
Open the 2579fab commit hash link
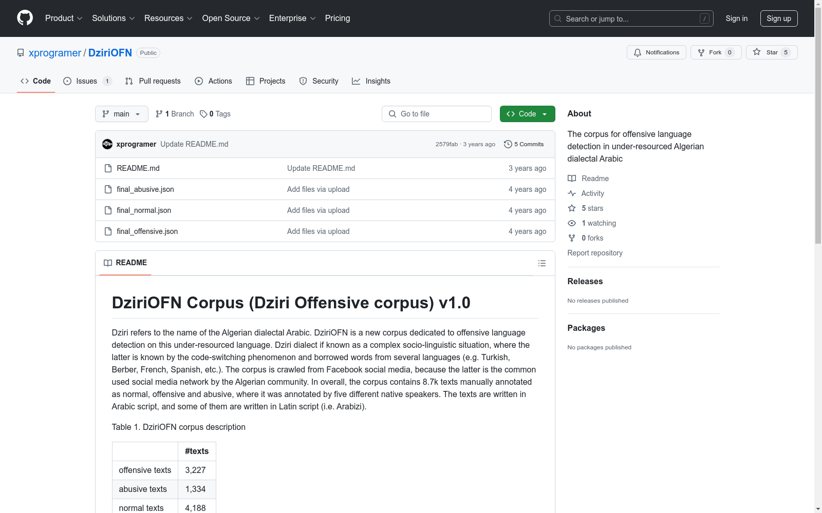click(446, 144)
